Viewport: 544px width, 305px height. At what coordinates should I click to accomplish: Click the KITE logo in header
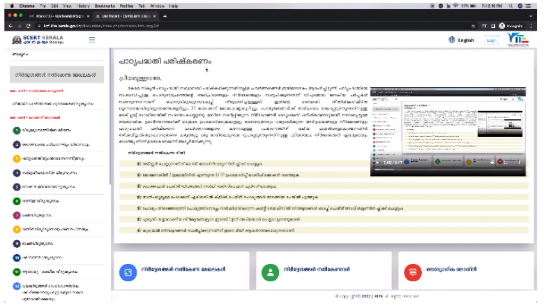pyautogui.click(x=519, y=39)
